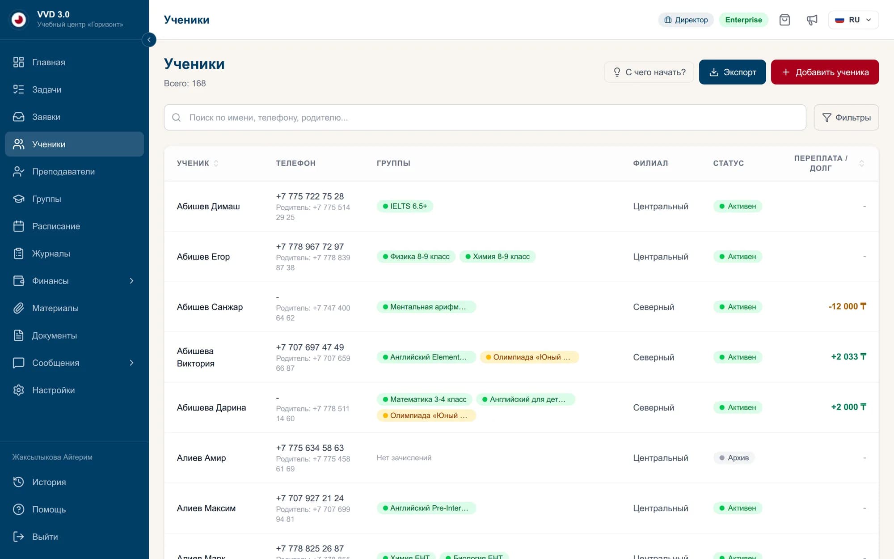894x559 pixels.
Task: Open Материалы paperclip icon
Action: pos(19,308)
